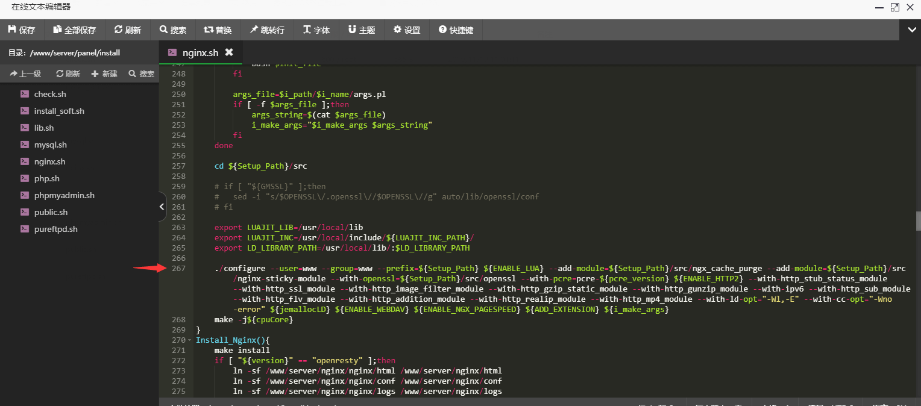Open the toolbar 搜索 search function

tap(173, 30)
